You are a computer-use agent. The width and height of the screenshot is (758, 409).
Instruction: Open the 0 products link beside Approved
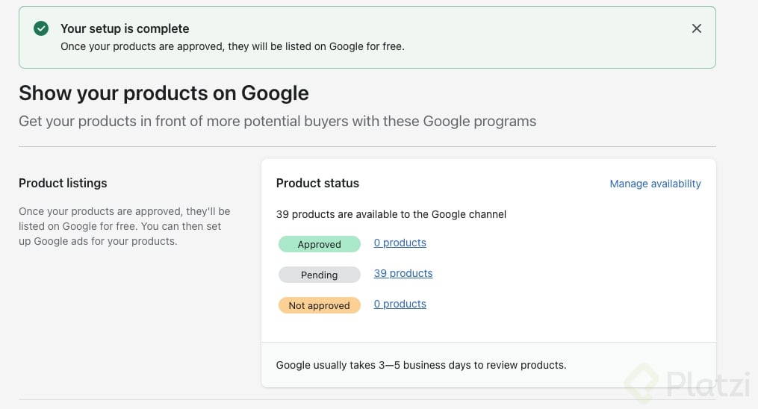coord(400,243)
